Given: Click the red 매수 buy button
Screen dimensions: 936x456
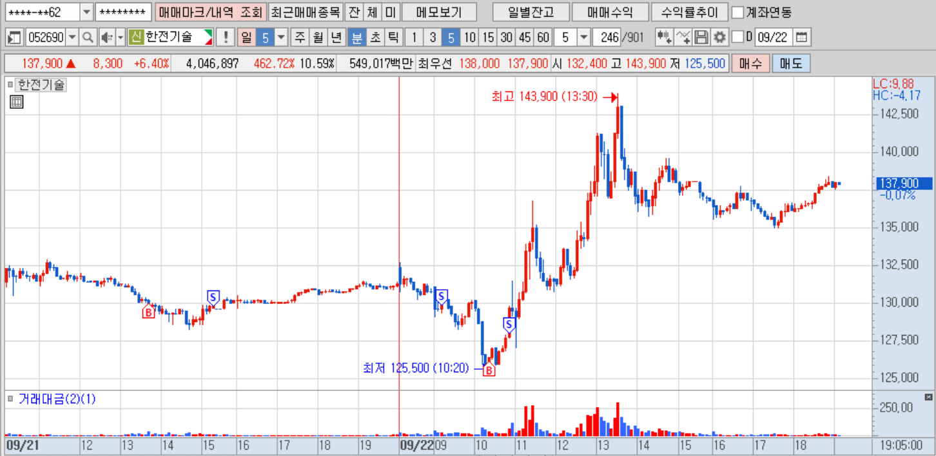Looking at the screenshot, I should [750, 64].
